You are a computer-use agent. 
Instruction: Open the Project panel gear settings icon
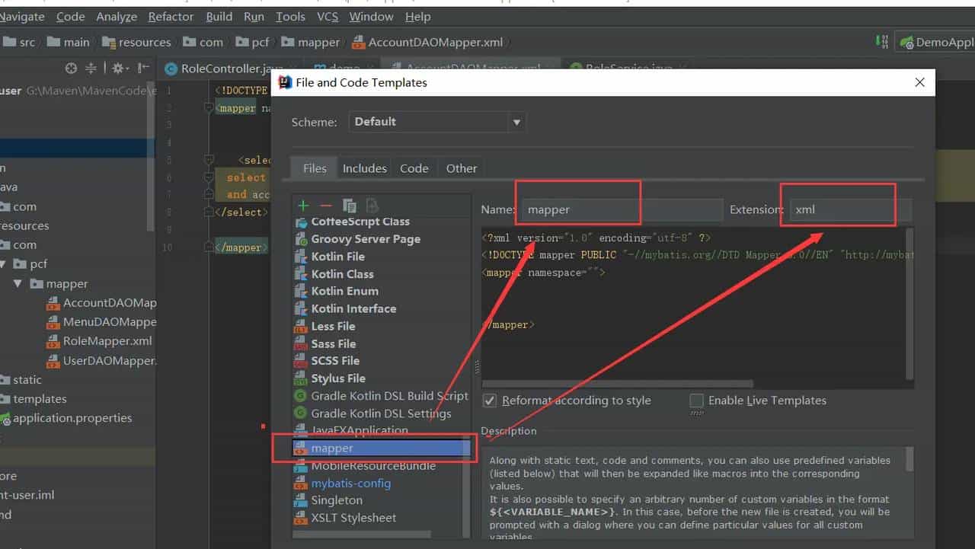[x=117, y=69]
